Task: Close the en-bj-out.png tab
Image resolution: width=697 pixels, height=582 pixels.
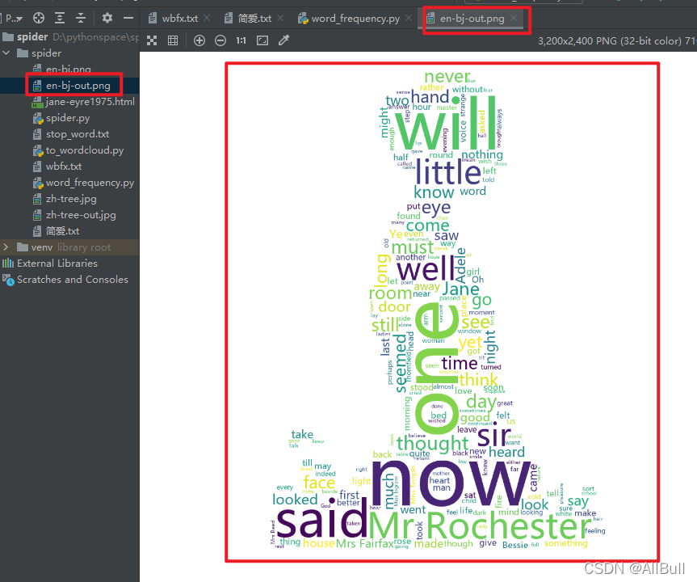Action: point(514,18)
